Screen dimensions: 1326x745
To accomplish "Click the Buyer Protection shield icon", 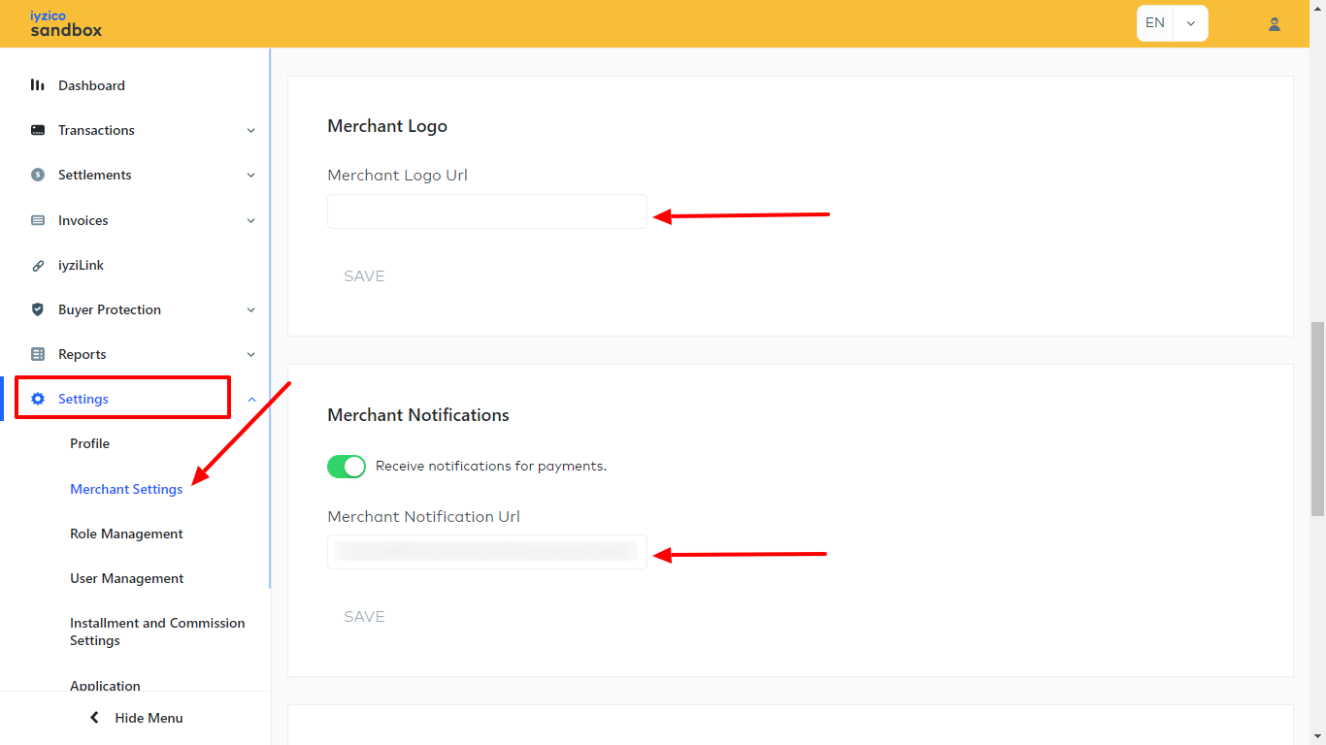I will pyautogui.click(x=38, y=309).
